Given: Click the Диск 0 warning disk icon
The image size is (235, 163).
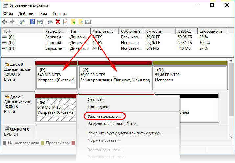Looking at the screenshot, I should pyautogui.click(x=7, y=64).
